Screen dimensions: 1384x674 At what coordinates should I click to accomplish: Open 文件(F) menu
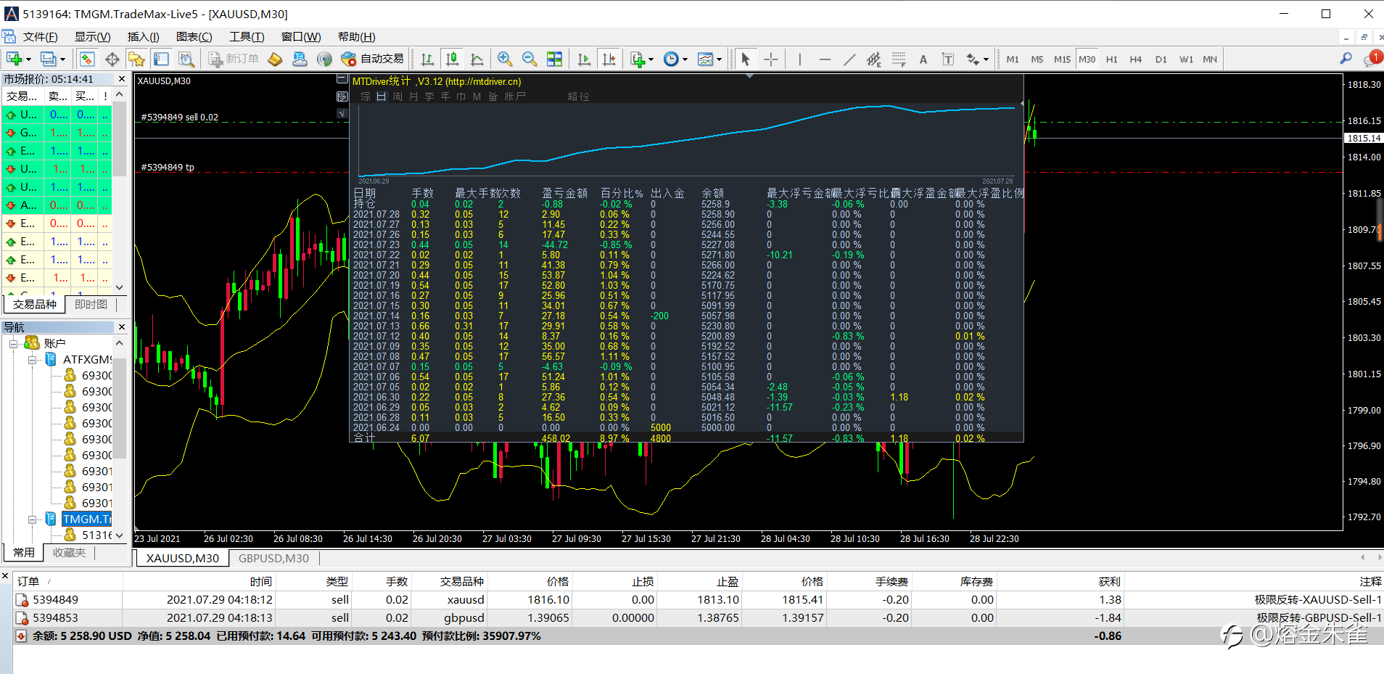click(x=40, y=37)
